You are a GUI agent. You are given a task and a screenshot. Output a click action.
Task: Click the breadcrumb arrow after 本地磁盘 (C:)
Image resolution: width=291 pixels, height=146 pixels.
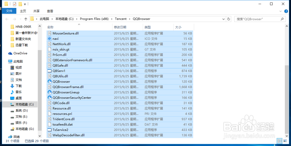[x=77, y=19]
